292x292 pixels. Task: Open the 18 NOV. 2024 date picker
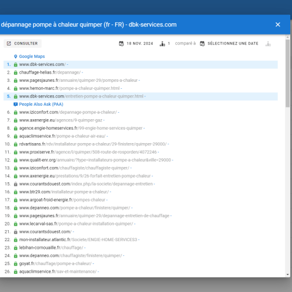140,43
